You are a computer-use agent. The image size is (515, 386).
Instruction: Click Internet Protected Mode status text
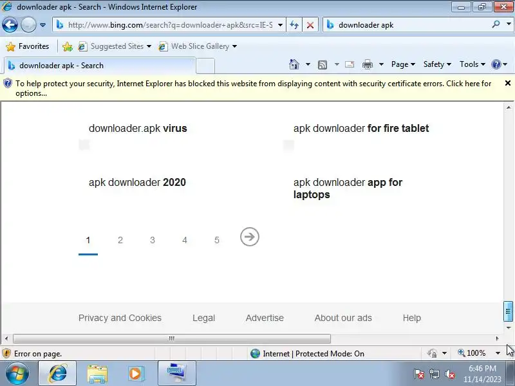tap(314, 353)
